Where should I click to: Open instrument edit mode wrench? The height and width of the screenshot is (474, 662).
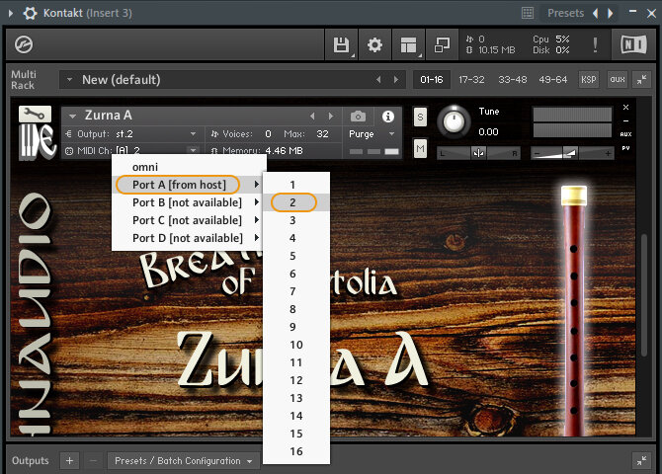(35, 114)
